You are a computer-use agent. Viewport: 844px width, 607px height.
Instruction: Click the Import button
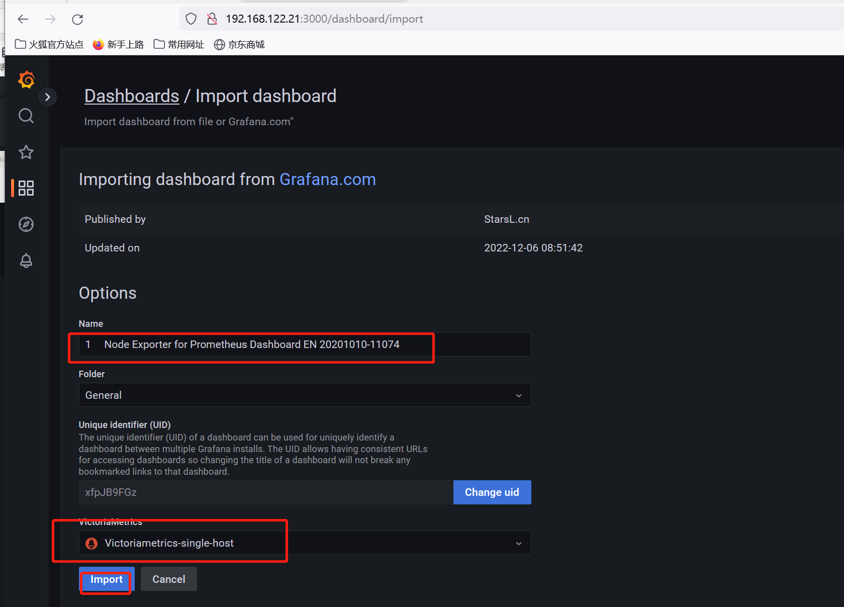(x=107, y=579)
